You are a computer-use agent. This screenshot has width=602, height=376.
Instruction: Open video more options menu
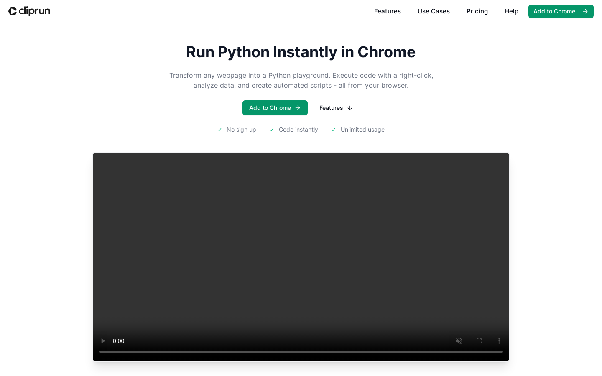(x=499, y=341)
